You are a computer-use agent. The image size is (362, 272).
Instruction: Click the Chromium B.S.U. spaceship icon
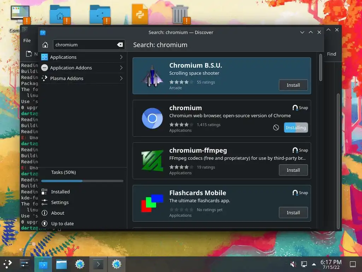tap(152, 76)
